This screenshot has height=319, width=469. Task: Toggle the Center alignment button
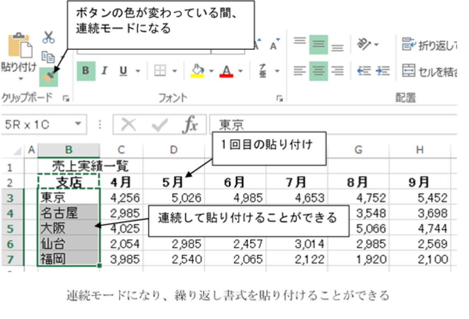(x=319, y=71)
